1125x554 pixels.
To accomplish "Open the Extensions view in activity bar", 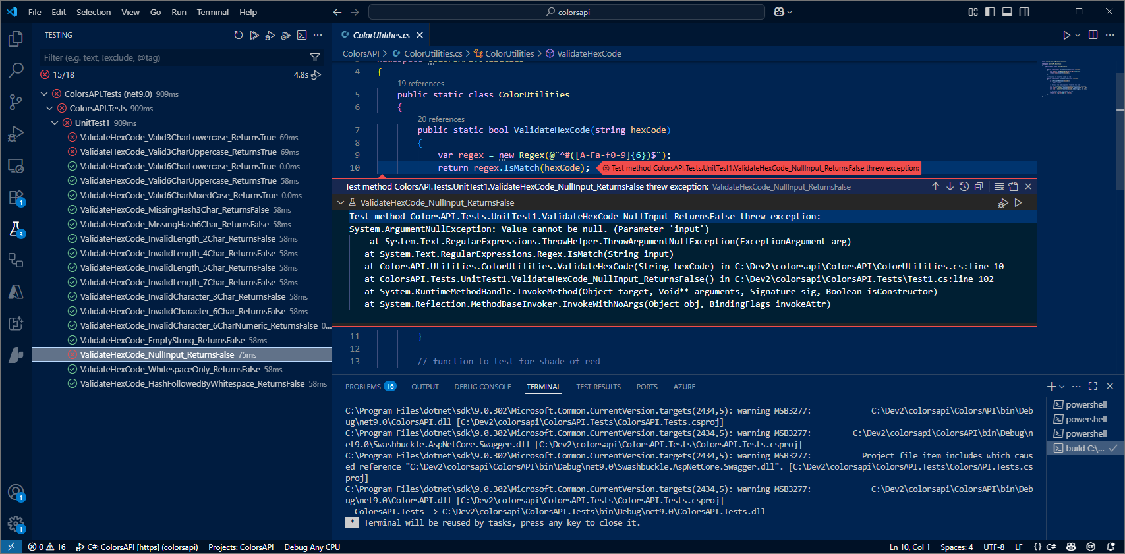I will point(16,197).
